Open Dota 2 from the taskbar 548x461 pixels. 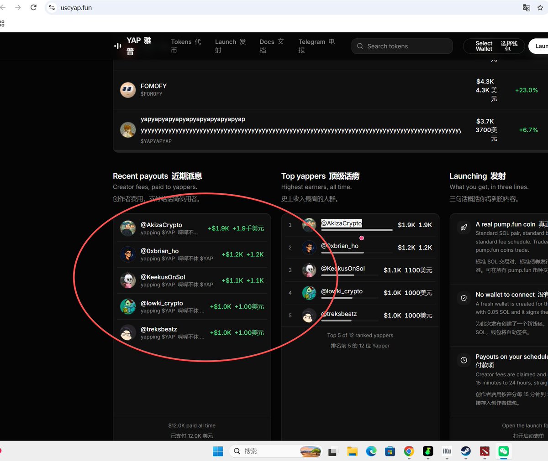coord(485,451)
